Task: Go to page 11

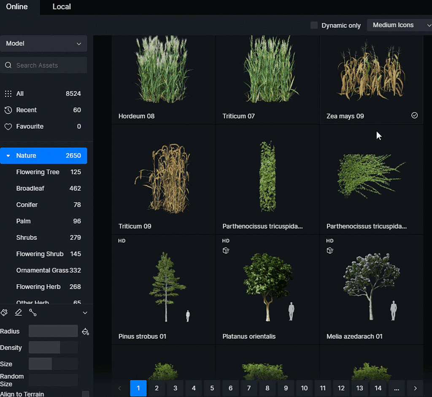Action: point(323,388)
